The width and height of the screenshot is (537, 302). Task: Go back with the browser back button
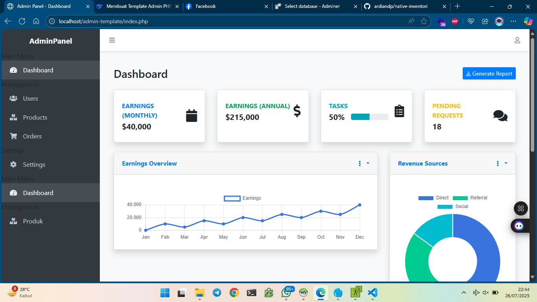pos(8,21)
